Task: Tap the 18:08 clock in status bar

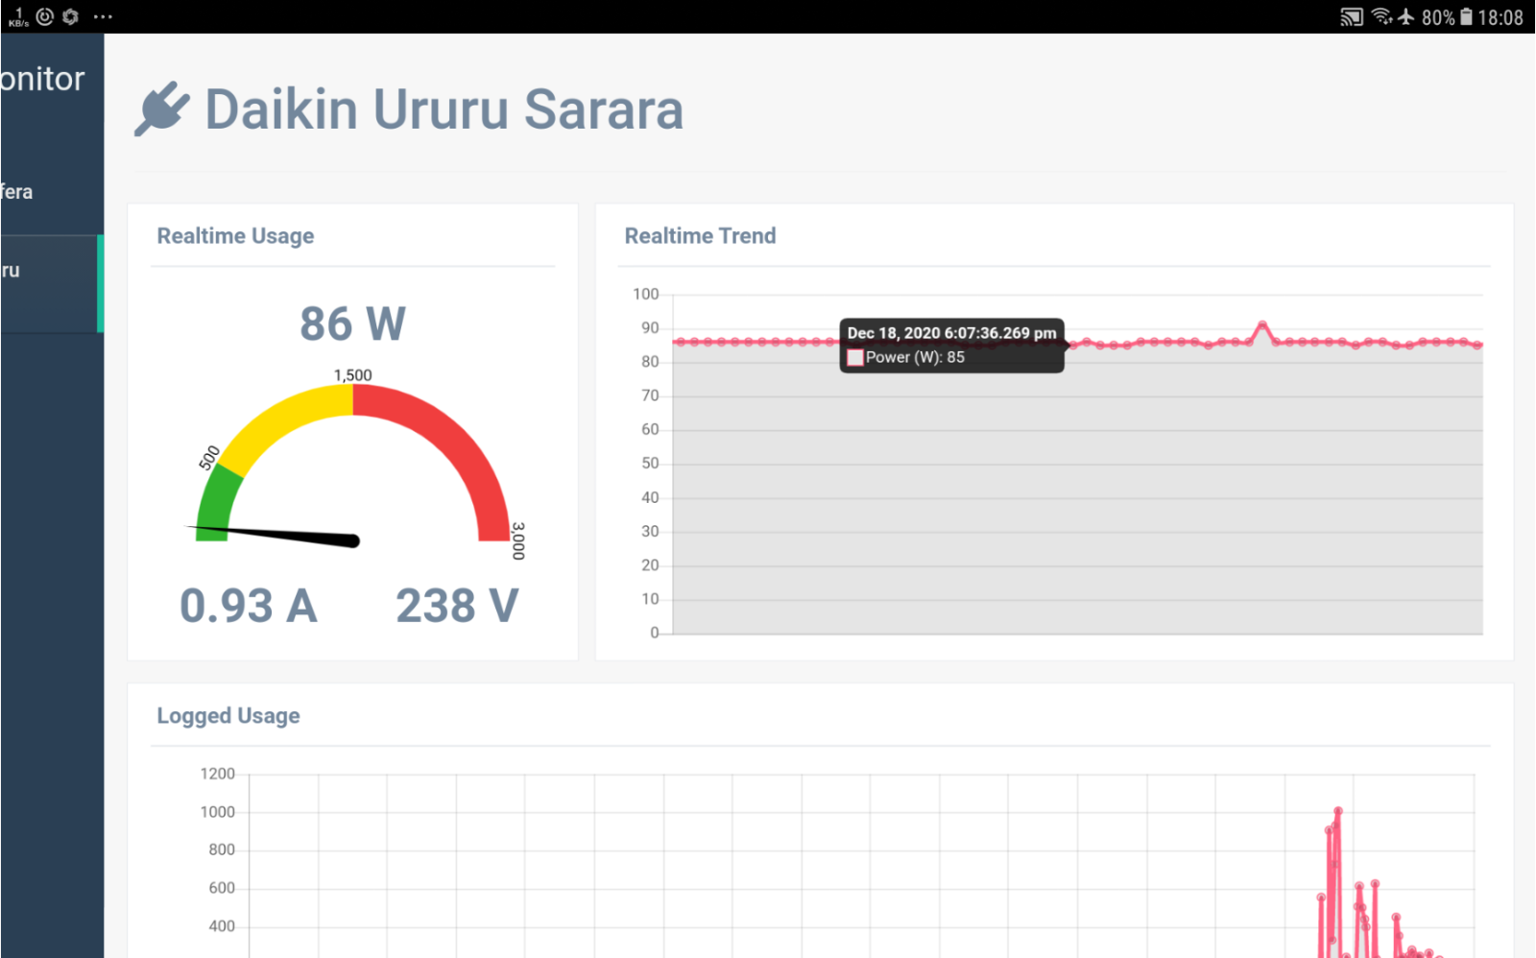Action: point(1500,17)
